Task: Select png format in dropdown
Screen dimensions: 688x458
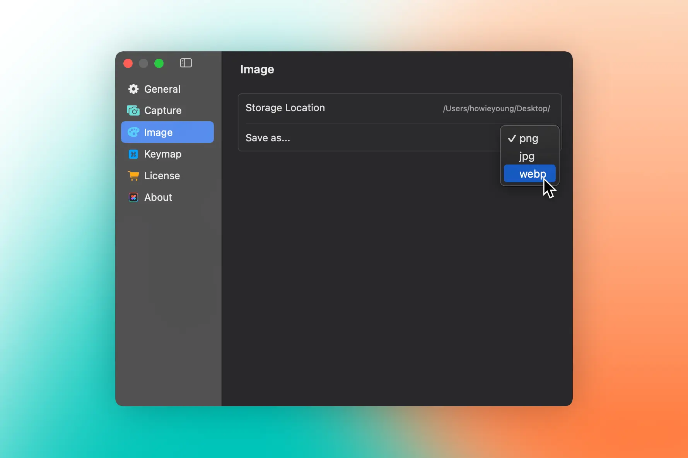Action: coord(528,139)
